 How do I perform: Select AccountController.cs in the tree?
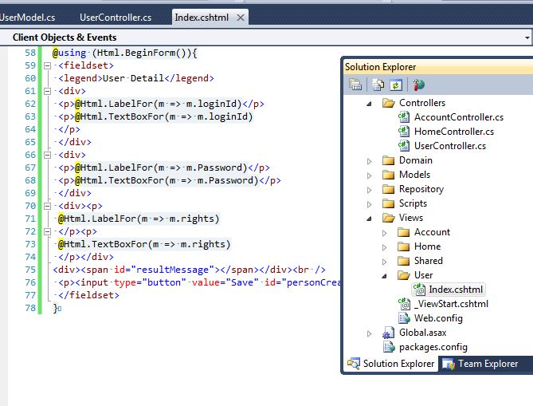click(x=459, y=117)
